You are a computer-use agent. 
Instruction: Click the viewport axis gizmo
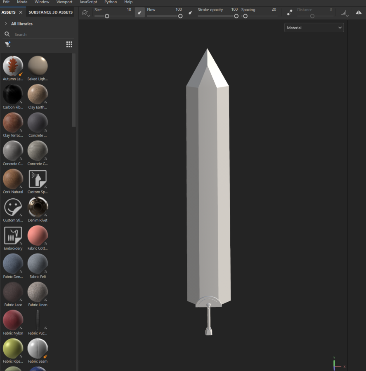point(338,364)
